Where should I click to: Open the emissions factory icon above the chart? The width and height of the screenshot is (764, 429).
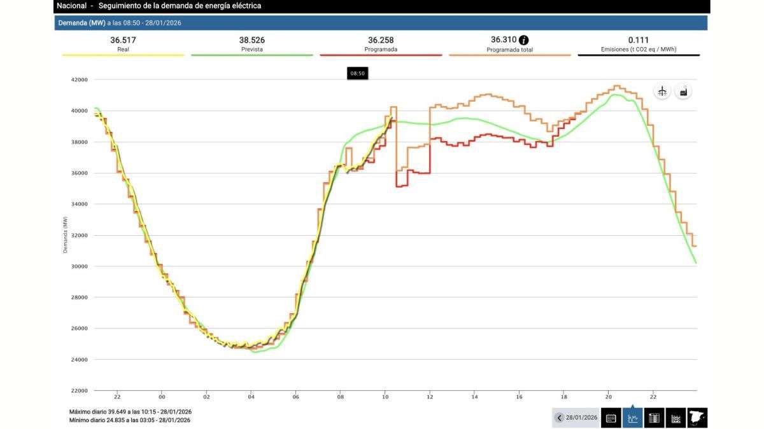click(x=682, y=91)
